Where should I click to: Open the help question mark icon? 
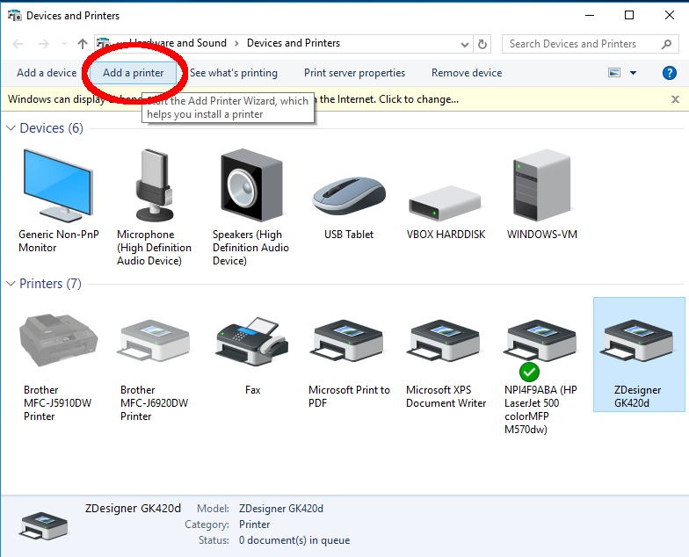coord(670,73)
